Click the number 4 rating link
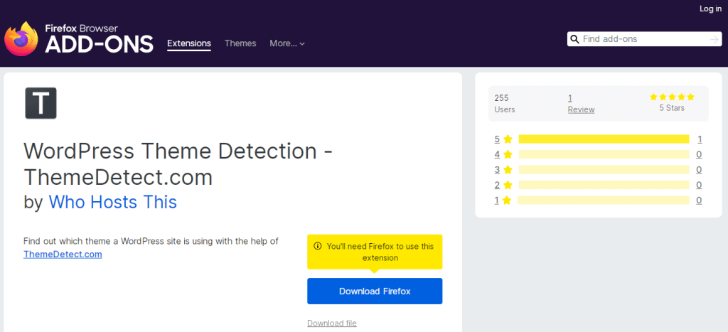The image size is (728, 332). tap(497, 154)
